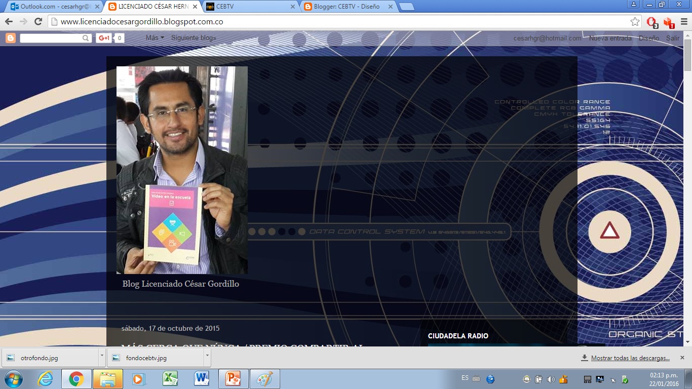This screenshot has width=692, height=389.
Task: Open the Diseño link in navbar
Action: coord(649,38)
